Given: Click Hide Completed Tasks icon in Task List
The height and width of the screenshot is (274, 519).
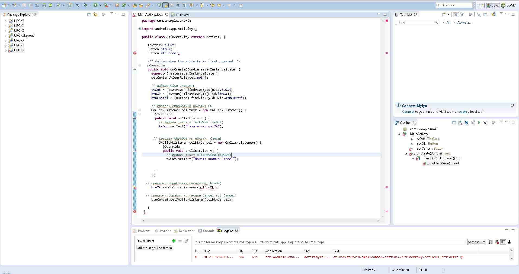Looking at the screenshot, I should pyautogui.click(x=479, y=14).
